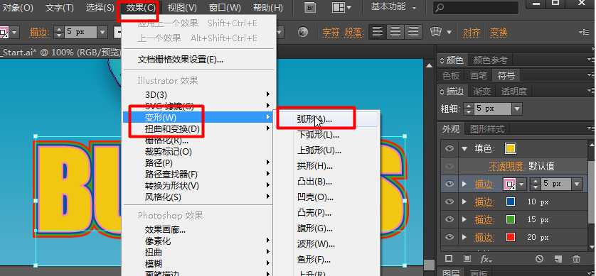
Task: Open the 窗口(W) menu
Action: pyautogui.click(x=225, y=8)
